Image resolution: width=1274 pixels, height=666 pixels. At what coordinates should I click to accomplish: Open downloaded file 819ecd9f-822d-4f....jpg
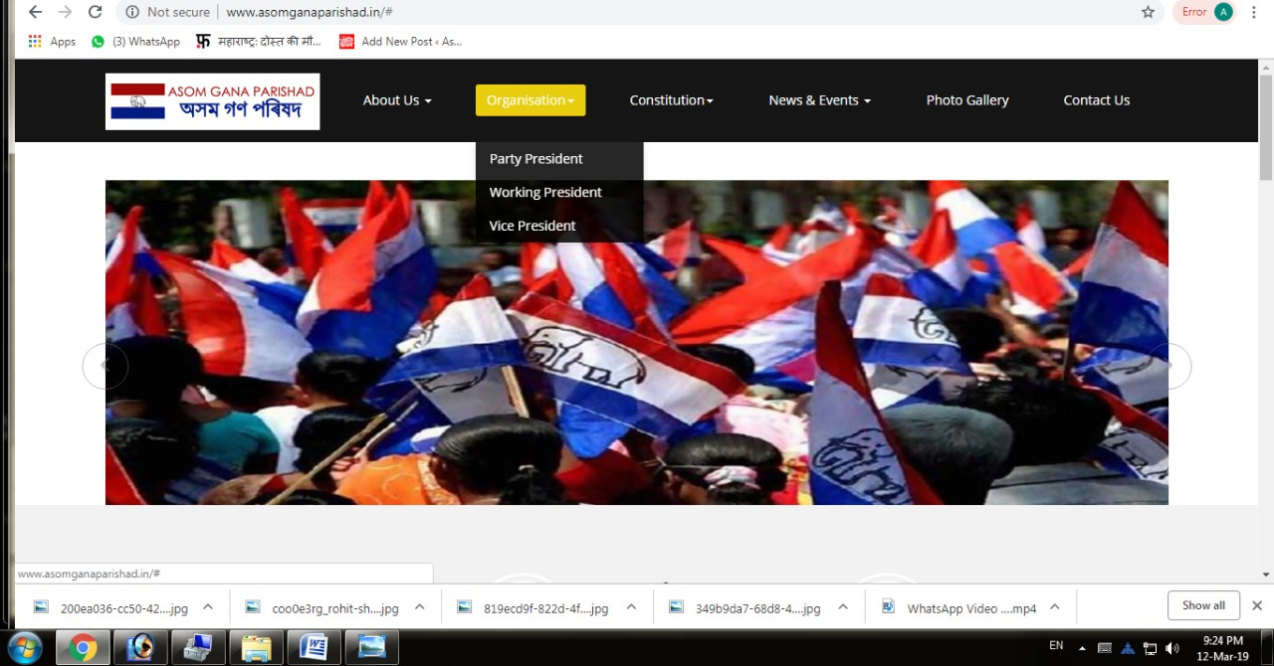coord(534,608)
